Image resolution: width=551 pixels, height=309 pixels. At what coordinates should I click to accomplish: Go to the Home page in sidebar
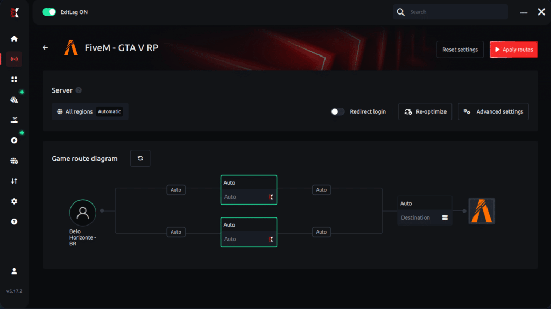(x=14, y=39)
